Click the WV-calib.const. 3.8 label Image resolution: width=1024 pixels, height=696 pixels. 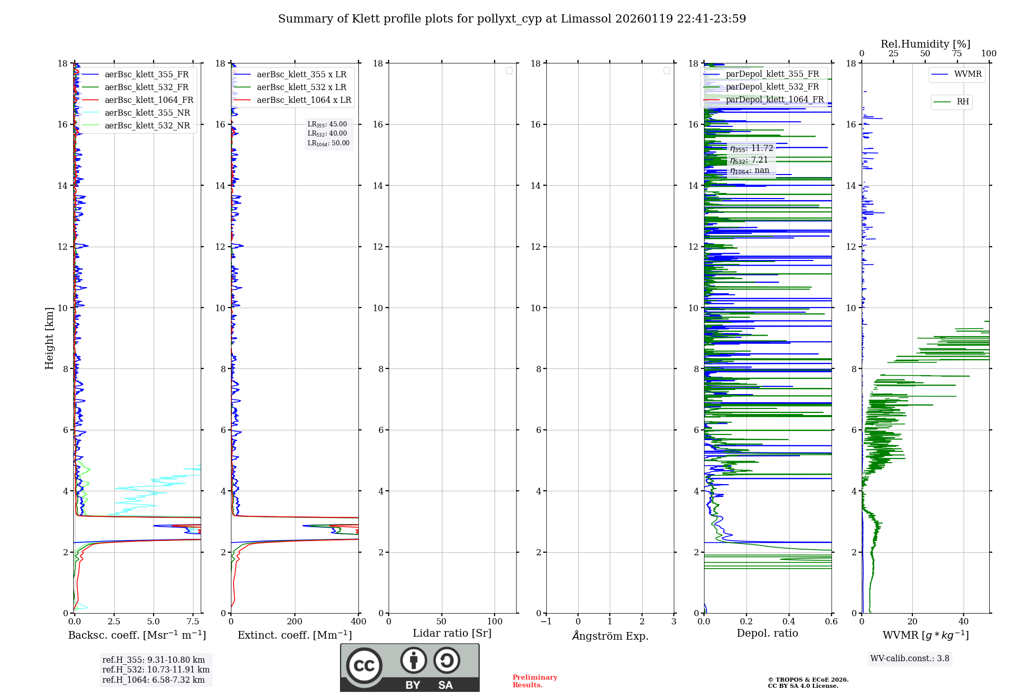[909, 659]
